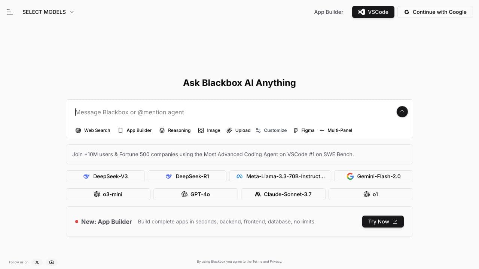Select the DeepSeek-R1 model
The width and height of the screenshot is (479, 269).
187,176
